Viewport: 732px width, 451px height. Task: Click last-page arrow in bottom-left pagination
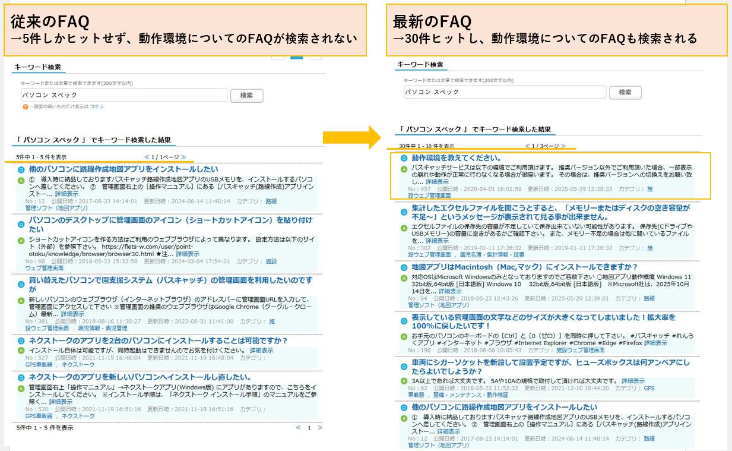320,427
